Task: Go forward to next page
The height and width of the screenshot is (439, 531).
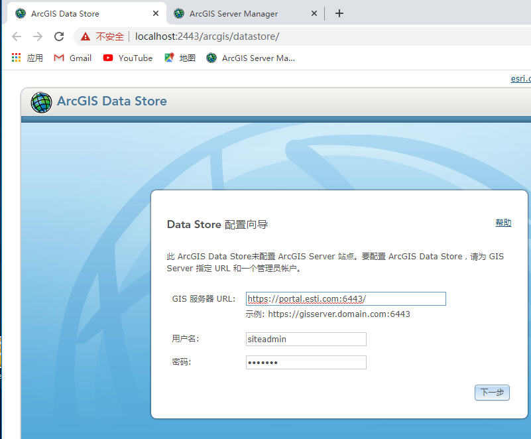Action: (x=38, y=36)
